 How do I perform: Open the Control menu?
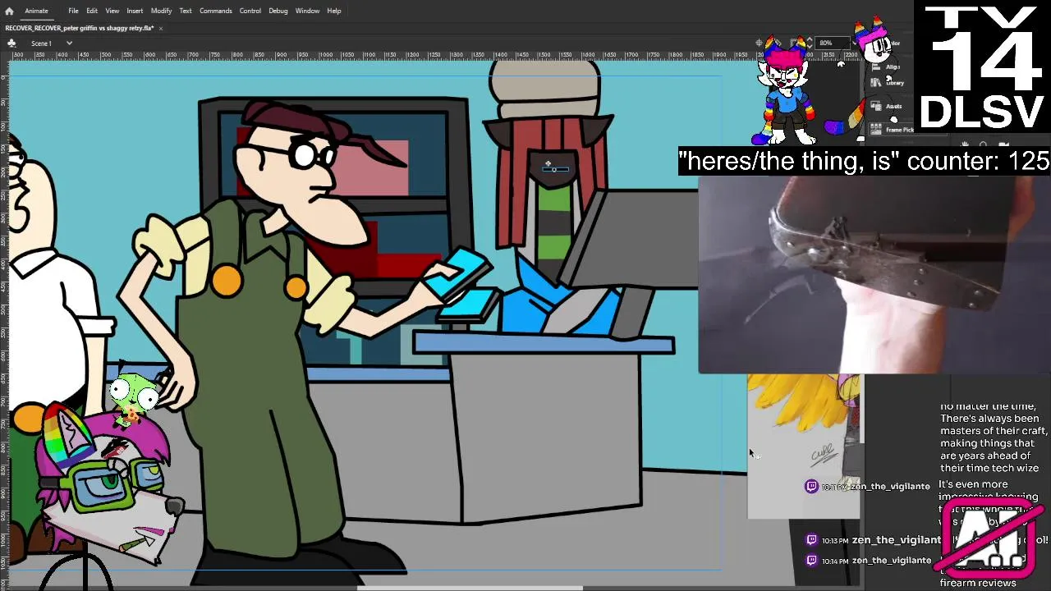pyautogui.click(x=250, y=11)
